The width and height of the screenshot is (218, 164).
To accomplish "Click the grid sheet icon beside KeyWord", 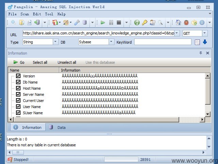I will click(x=197, y=42).
